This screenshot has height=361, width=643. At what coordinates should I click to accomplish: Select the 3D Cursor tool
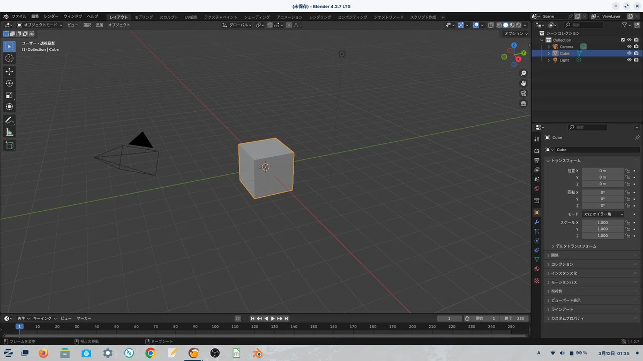[x=9, y=58]
